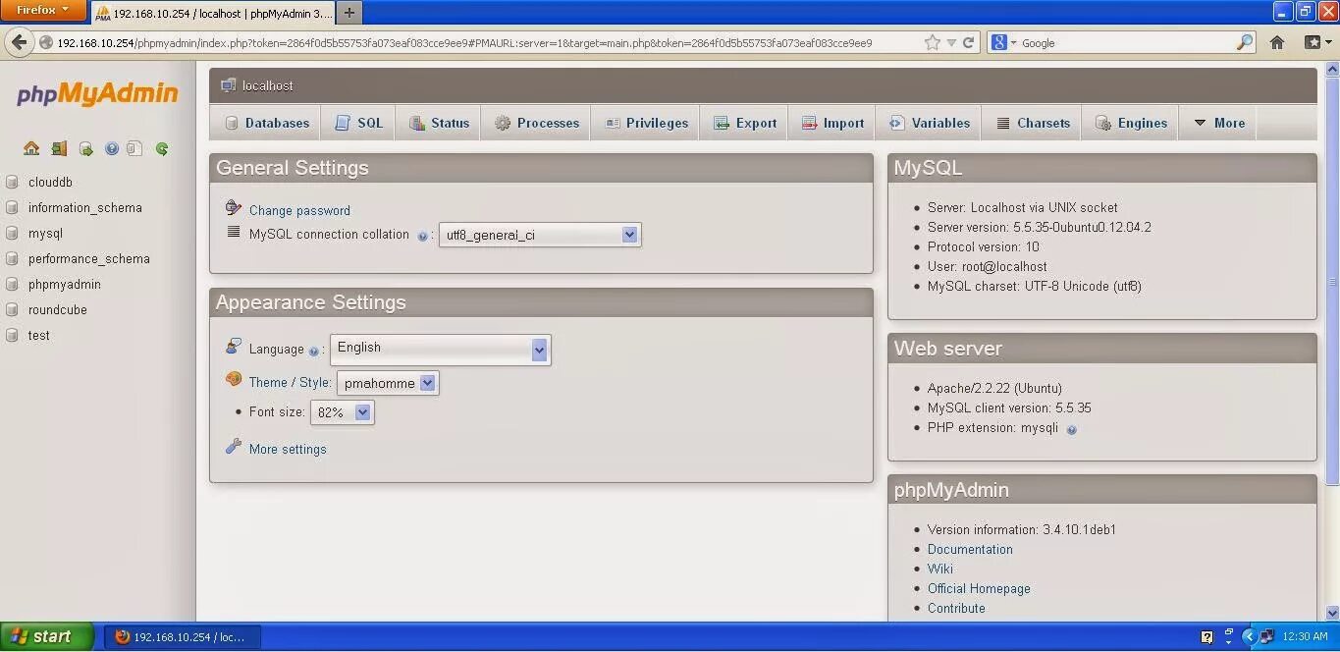The width and height of the screenshot is (1340, 652).
Task: Click database icon beside phpmyadmin
Action: 12,284
